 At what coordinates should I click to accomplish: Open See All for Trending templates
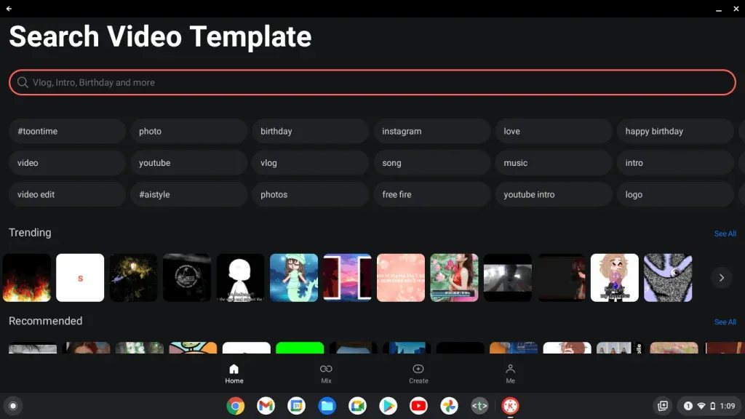point(725,233)
